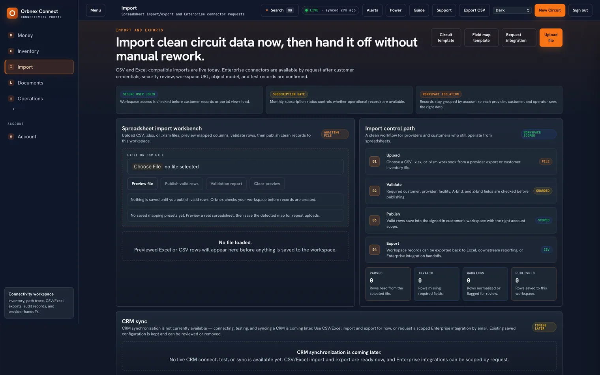Viewport: 600px width, 375px height.
Task: Click 'CRM synchronization is coming later.' text
Action: pyautogui.click(x=339, y=352)
